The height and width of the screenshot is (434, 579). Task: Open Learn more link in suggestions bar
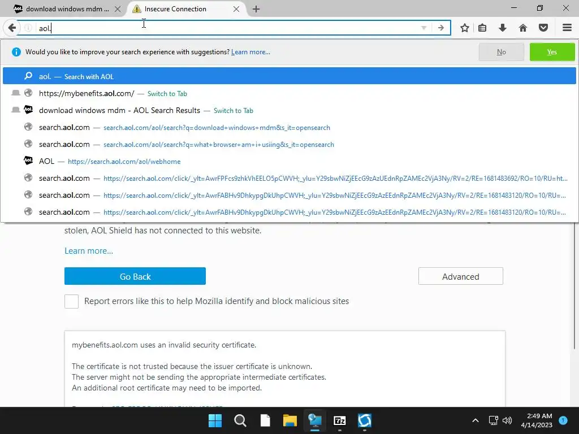[x=250, y=52]
